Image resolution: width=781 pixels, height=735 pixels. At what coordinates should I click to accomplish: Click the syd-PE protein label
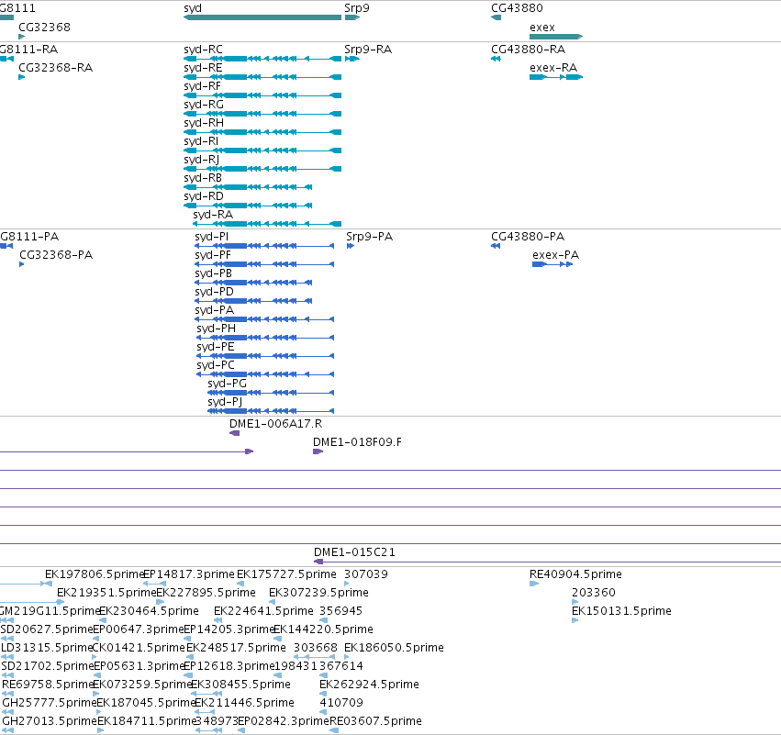point(215,347)
